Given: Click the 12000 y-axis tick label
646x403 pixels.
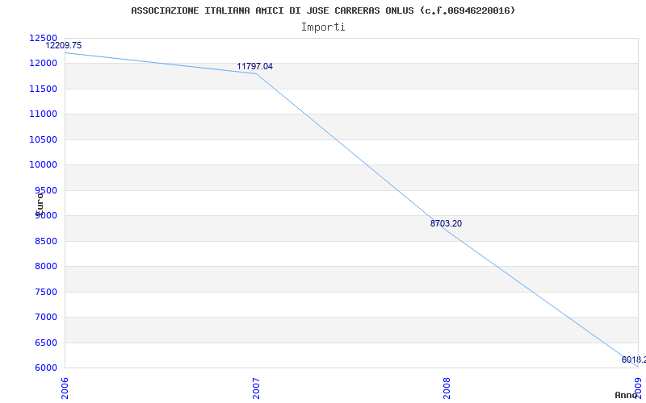Looking at the screenshot, I should [43, 64].
